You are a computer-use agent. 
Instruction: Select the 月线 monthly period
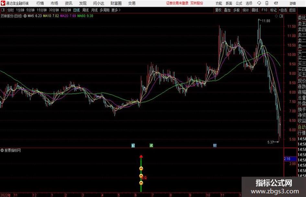click(94, 10)
